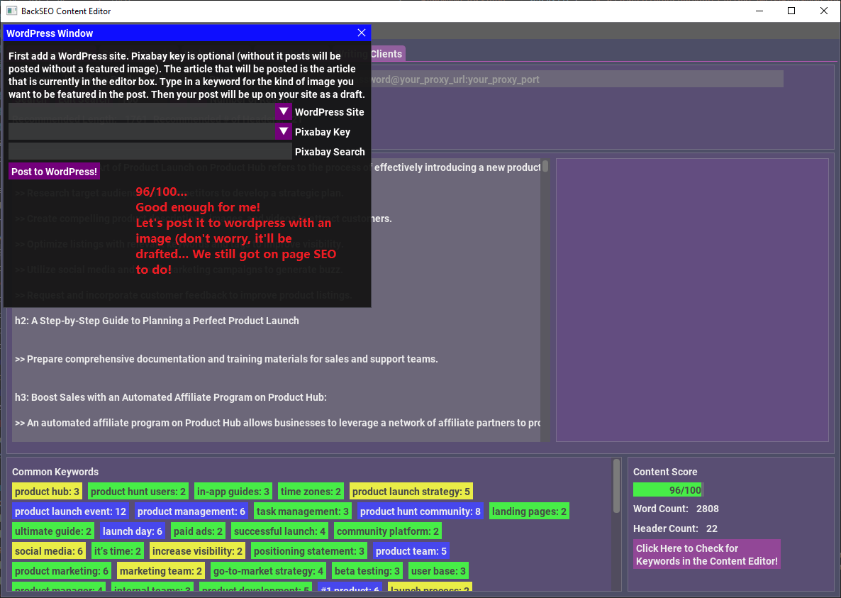Click 'product launch event: 12' keyword tag

click(71, 511)
